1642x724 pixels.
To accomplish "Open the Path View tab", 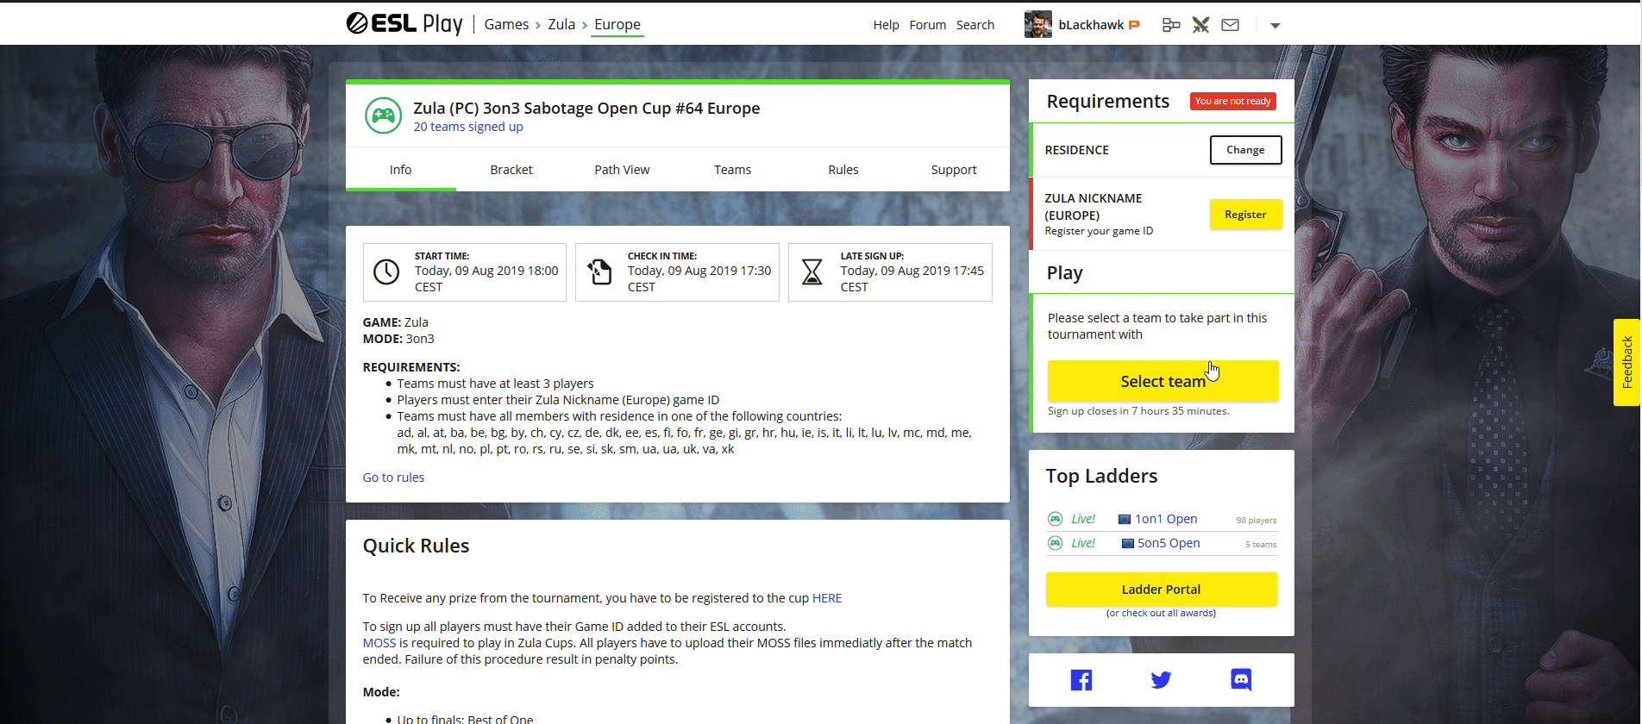I will (x=622, y=170).
